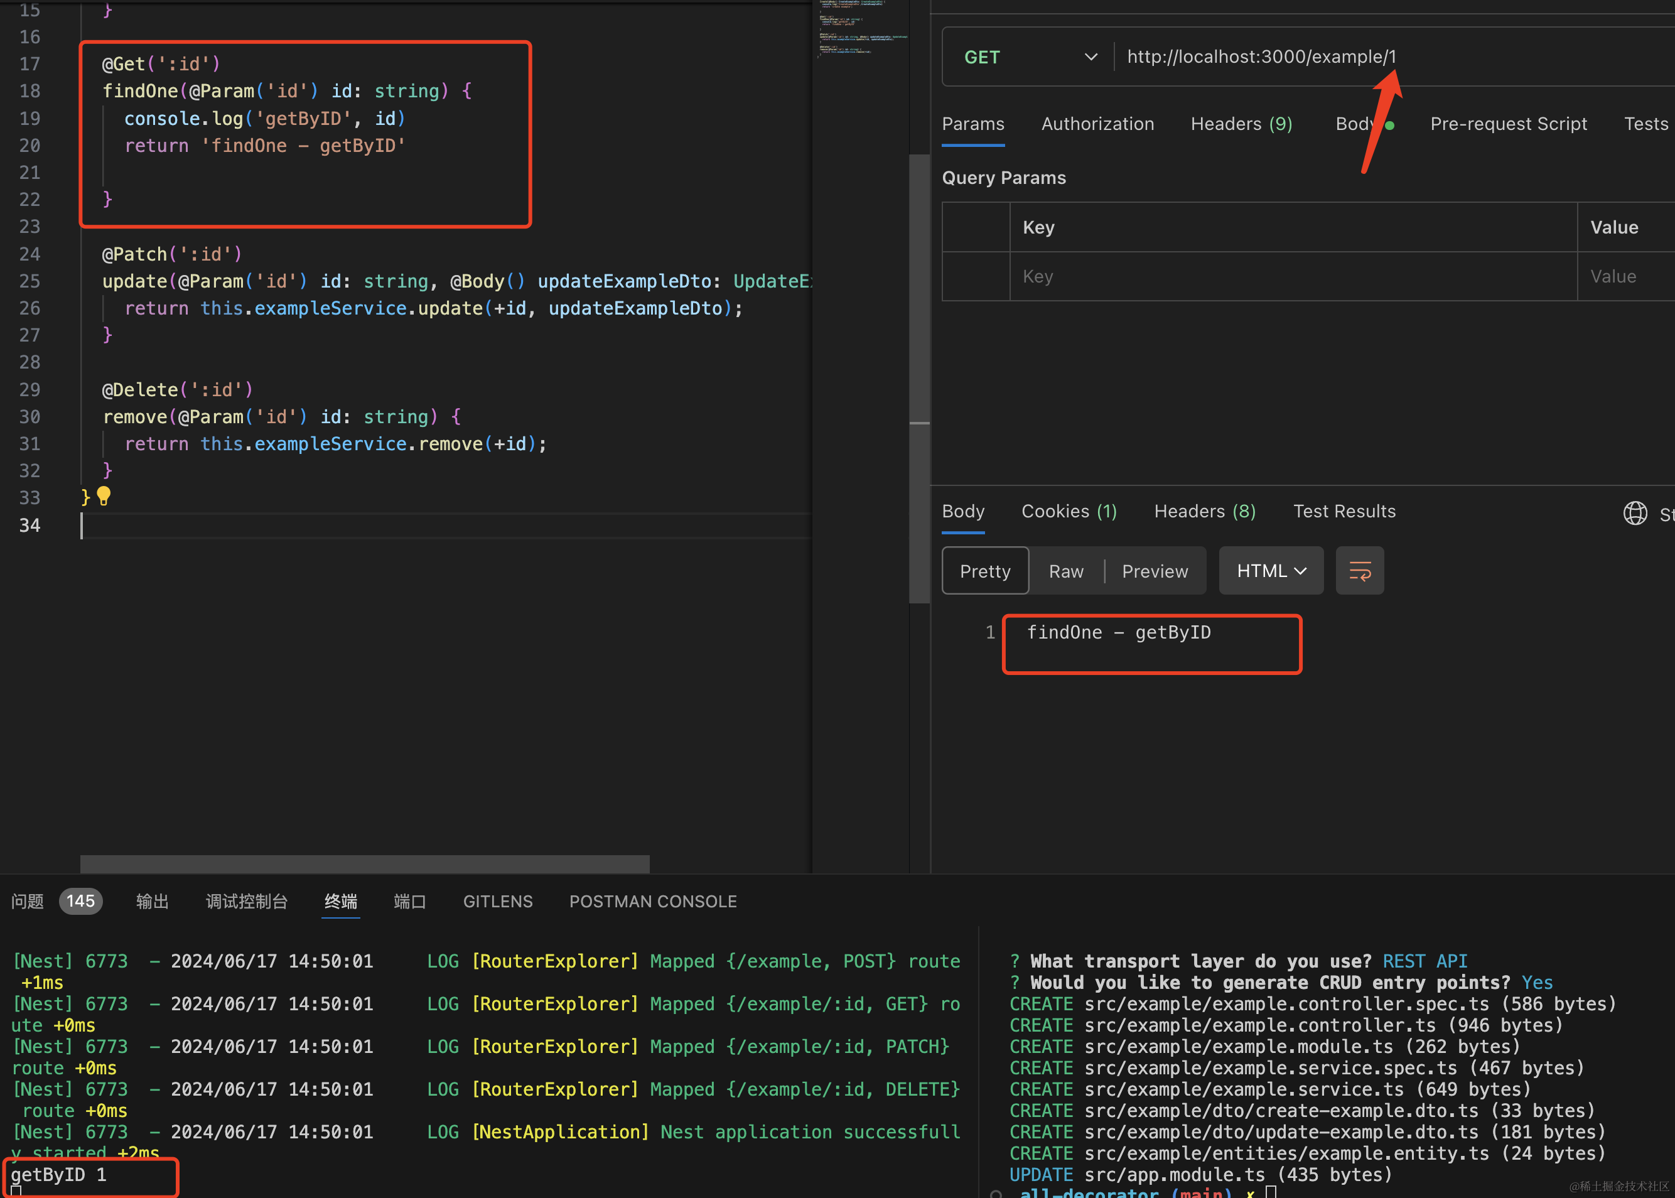The height and width of the screenshot is (1198, 1675).
Task: Open the HTML format dropdown
Action: click(1271, 571)
